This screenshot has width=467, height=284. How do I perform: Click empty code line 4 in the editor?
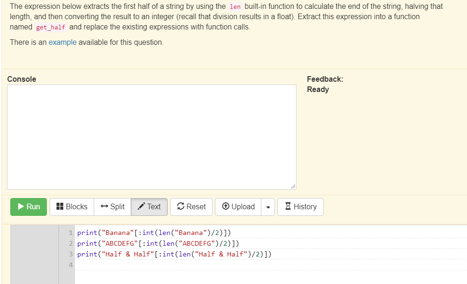point(271,265)
